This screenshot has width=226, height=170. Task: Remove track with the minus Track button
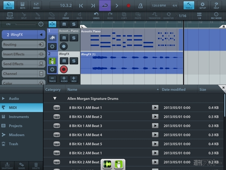click(52, 79)
